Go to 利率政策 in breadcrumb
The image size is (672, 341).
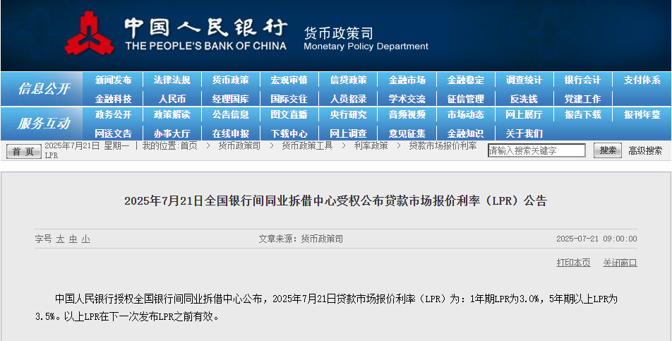[x=371, y=145]
